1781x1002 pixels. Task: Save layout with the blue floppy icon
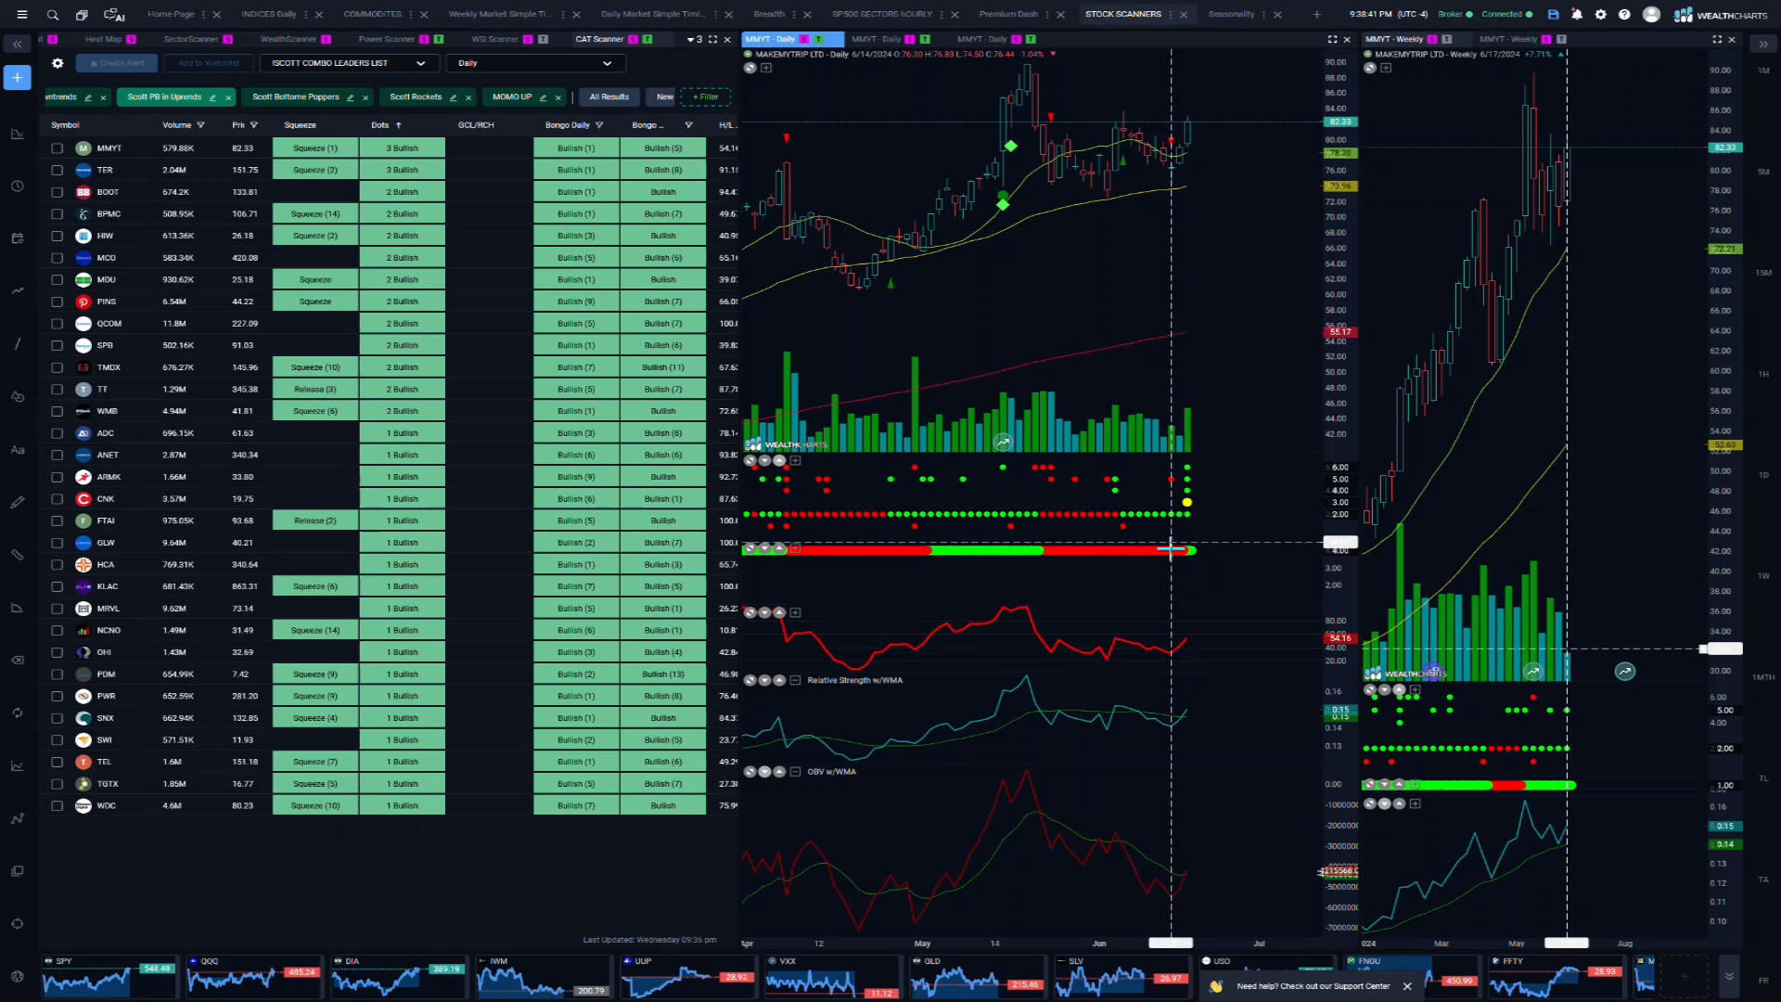1553,15
